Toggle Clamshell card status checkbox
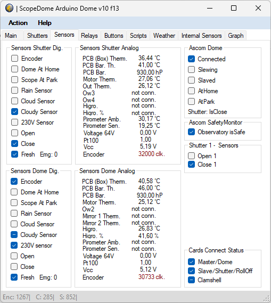 point(192,280)
